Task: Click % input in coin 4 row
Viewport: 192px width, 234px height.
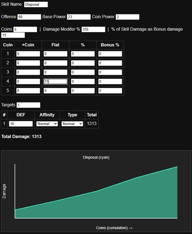Action: pyautogui.click(x=83, y=82)
